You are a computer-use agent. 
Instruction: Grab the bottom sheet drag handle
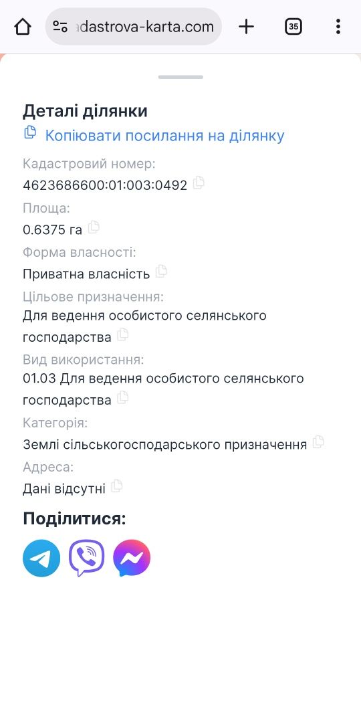click(180, 77)
